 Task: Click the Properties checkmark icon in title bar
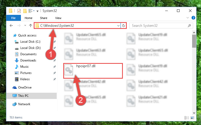click(19, 11)
